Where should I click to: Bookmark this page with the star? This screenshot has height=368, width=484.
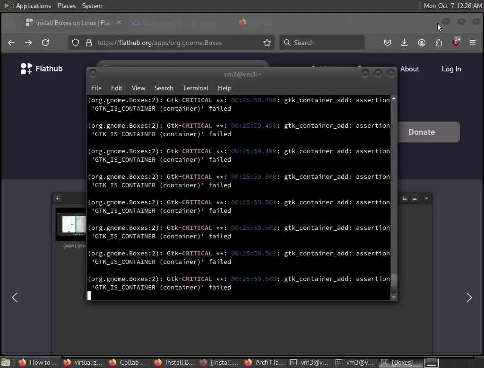[x=267, y=43]
